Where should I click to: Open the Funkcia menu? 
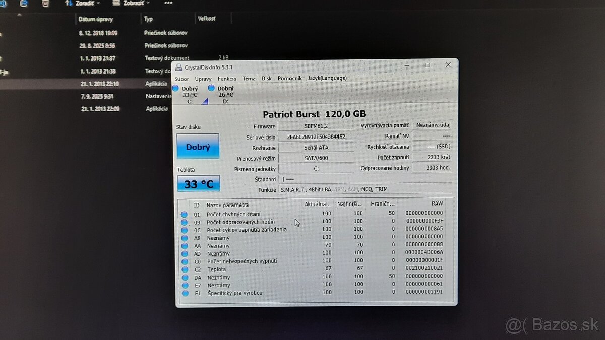click(x=227, y=79)
